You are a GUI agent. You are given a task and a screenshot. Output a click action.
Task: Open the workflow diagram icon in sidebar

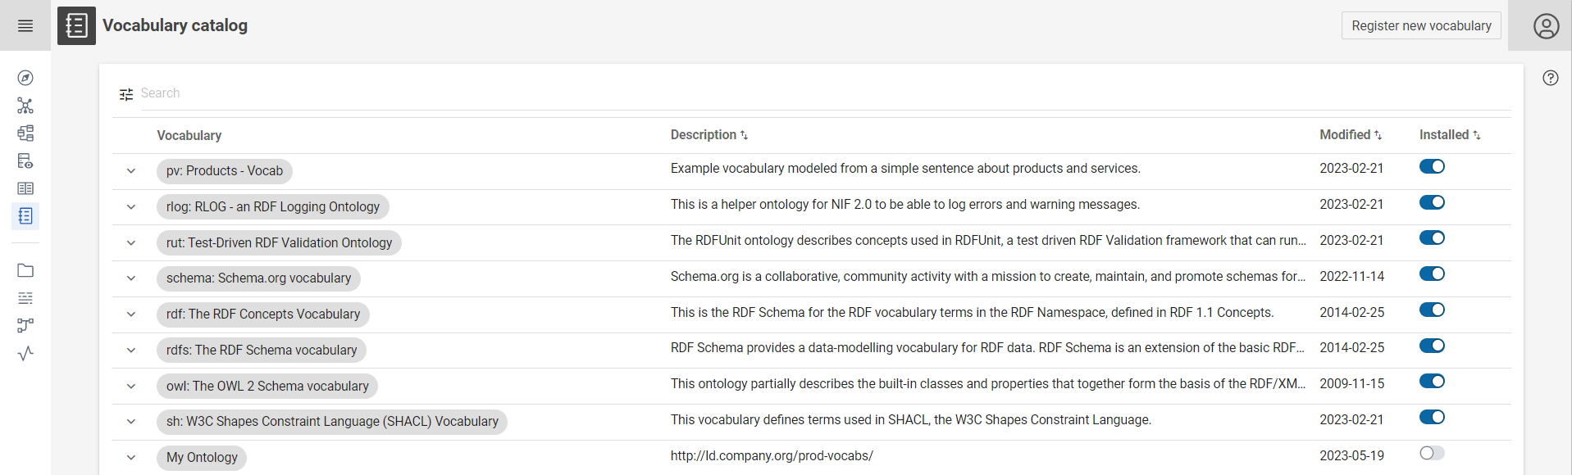pos(25,325)
